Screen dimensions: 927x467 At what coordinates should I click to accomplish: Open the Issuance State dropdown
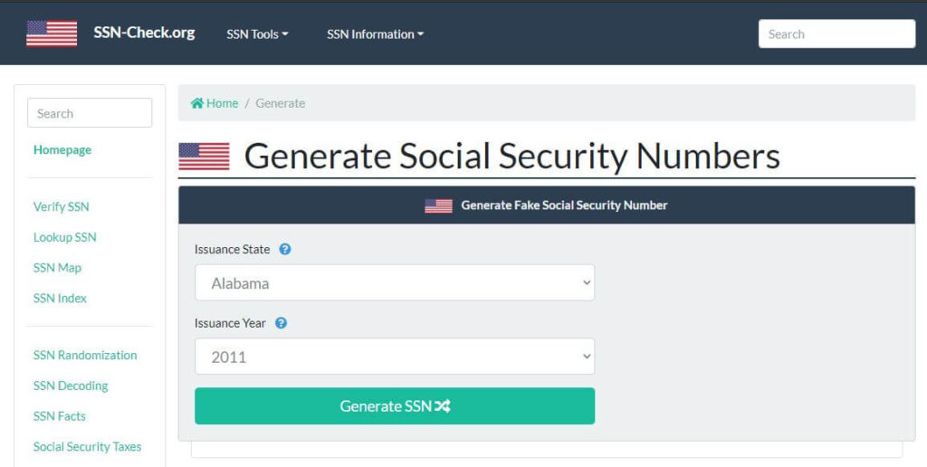(x=395, y=282)
